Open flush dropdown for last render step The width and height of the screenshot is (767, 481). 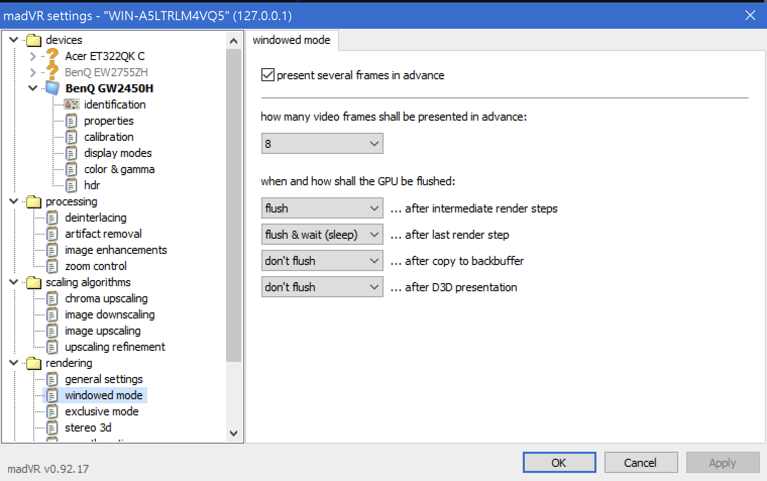[322, 234]
